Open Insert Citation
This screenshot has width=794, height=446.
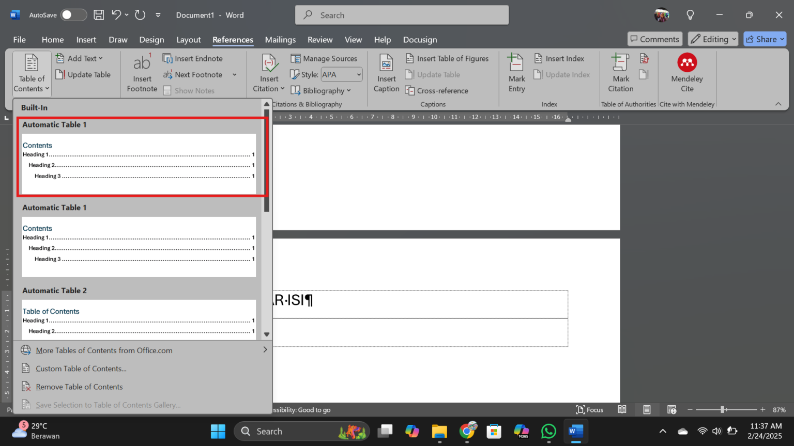(268, 74)
